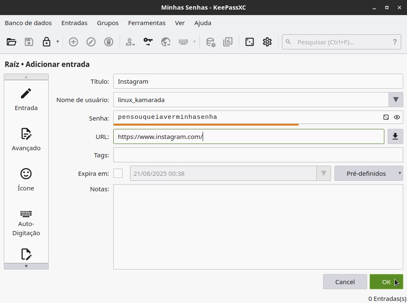Open the lock database dropdown arrow
Viewport: 407px width, 303px height.
[57, 42]
